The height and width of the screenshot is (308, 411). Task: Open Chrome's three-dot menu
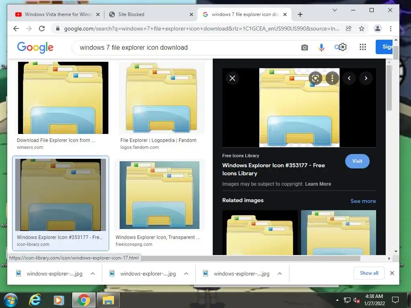click(x=391, y=28)
